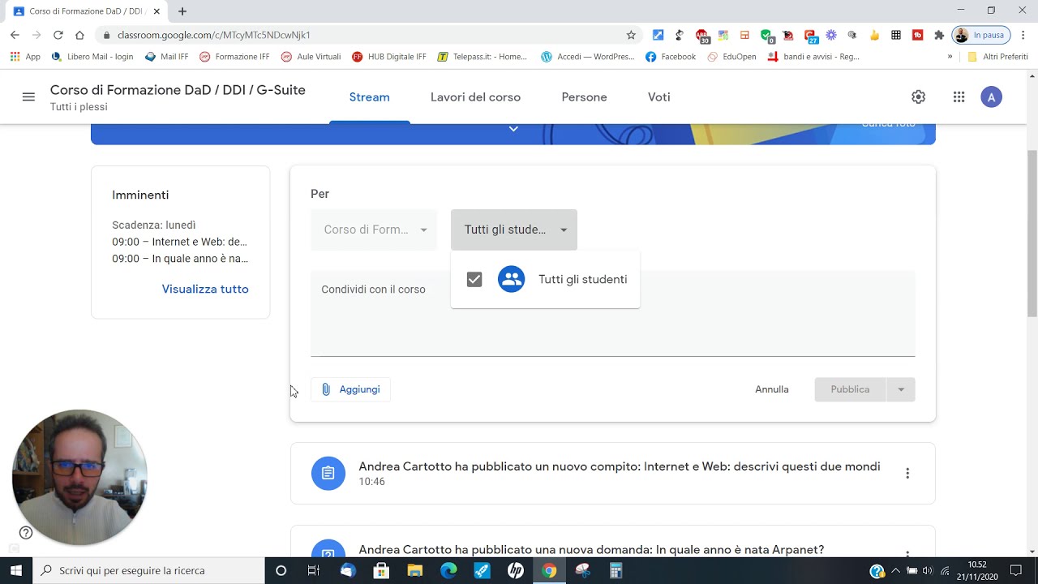Open Internet e Web assignment post

coord(613,474)
